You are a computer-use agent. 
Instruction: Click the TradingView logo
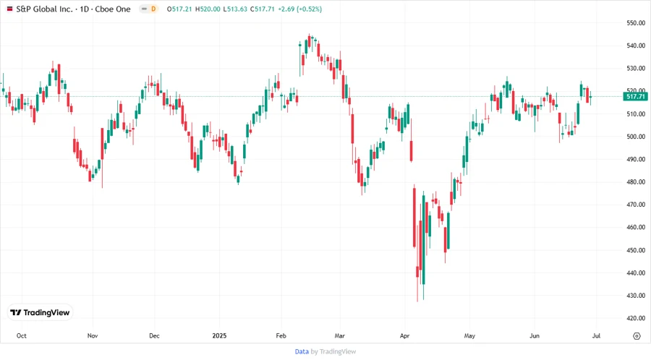[40, 312]
